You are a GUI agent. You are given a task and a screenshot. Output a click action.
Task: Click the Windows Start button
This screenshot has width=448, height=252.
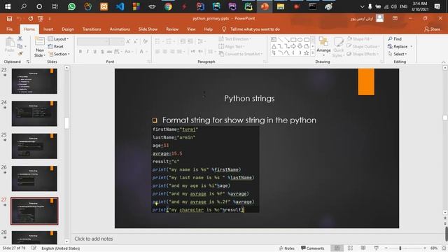click(8, 6)
